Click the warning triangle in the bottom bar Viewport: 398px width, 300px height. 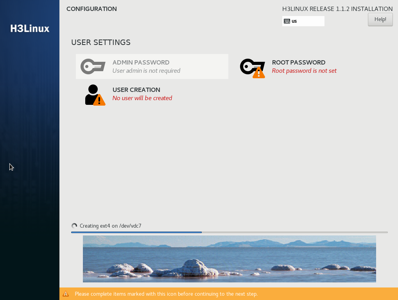point(66,294)
